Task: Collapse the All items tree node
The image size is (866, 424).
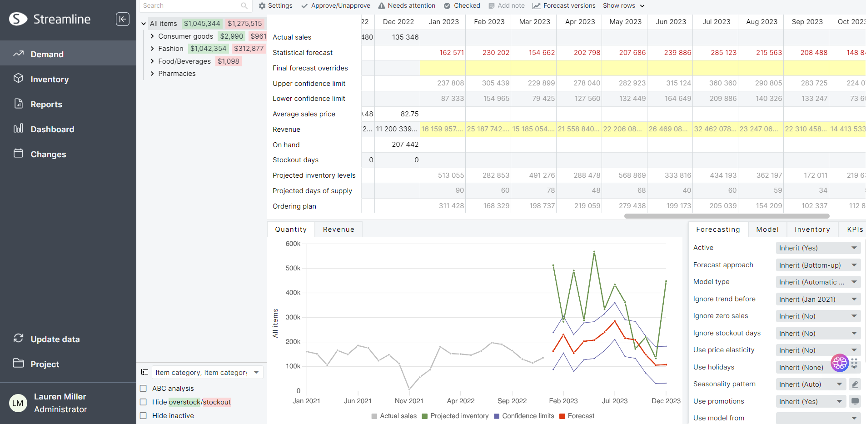Action: tap(144, 24)
